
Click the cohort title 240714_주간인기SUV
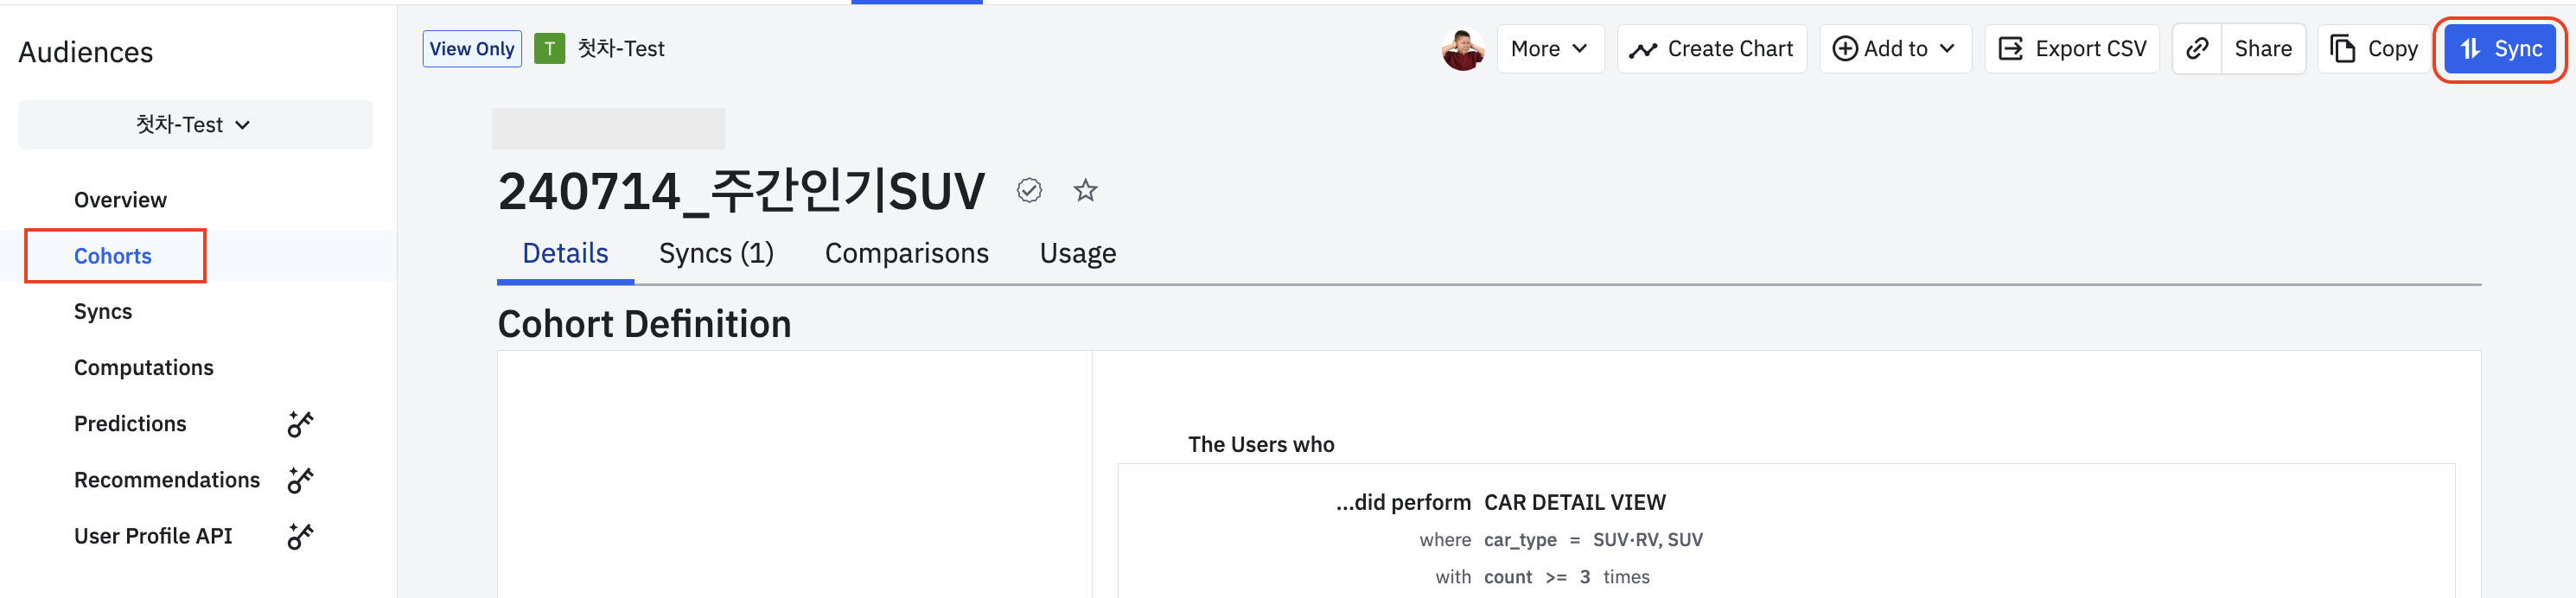click(741, 190)
